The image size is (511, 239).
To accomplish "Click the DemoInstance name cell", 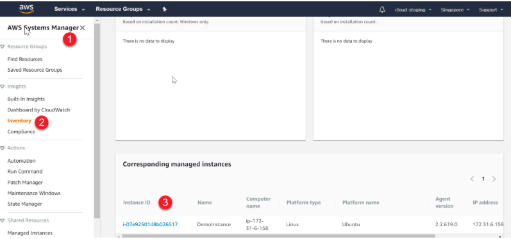I will click(214, 224).
